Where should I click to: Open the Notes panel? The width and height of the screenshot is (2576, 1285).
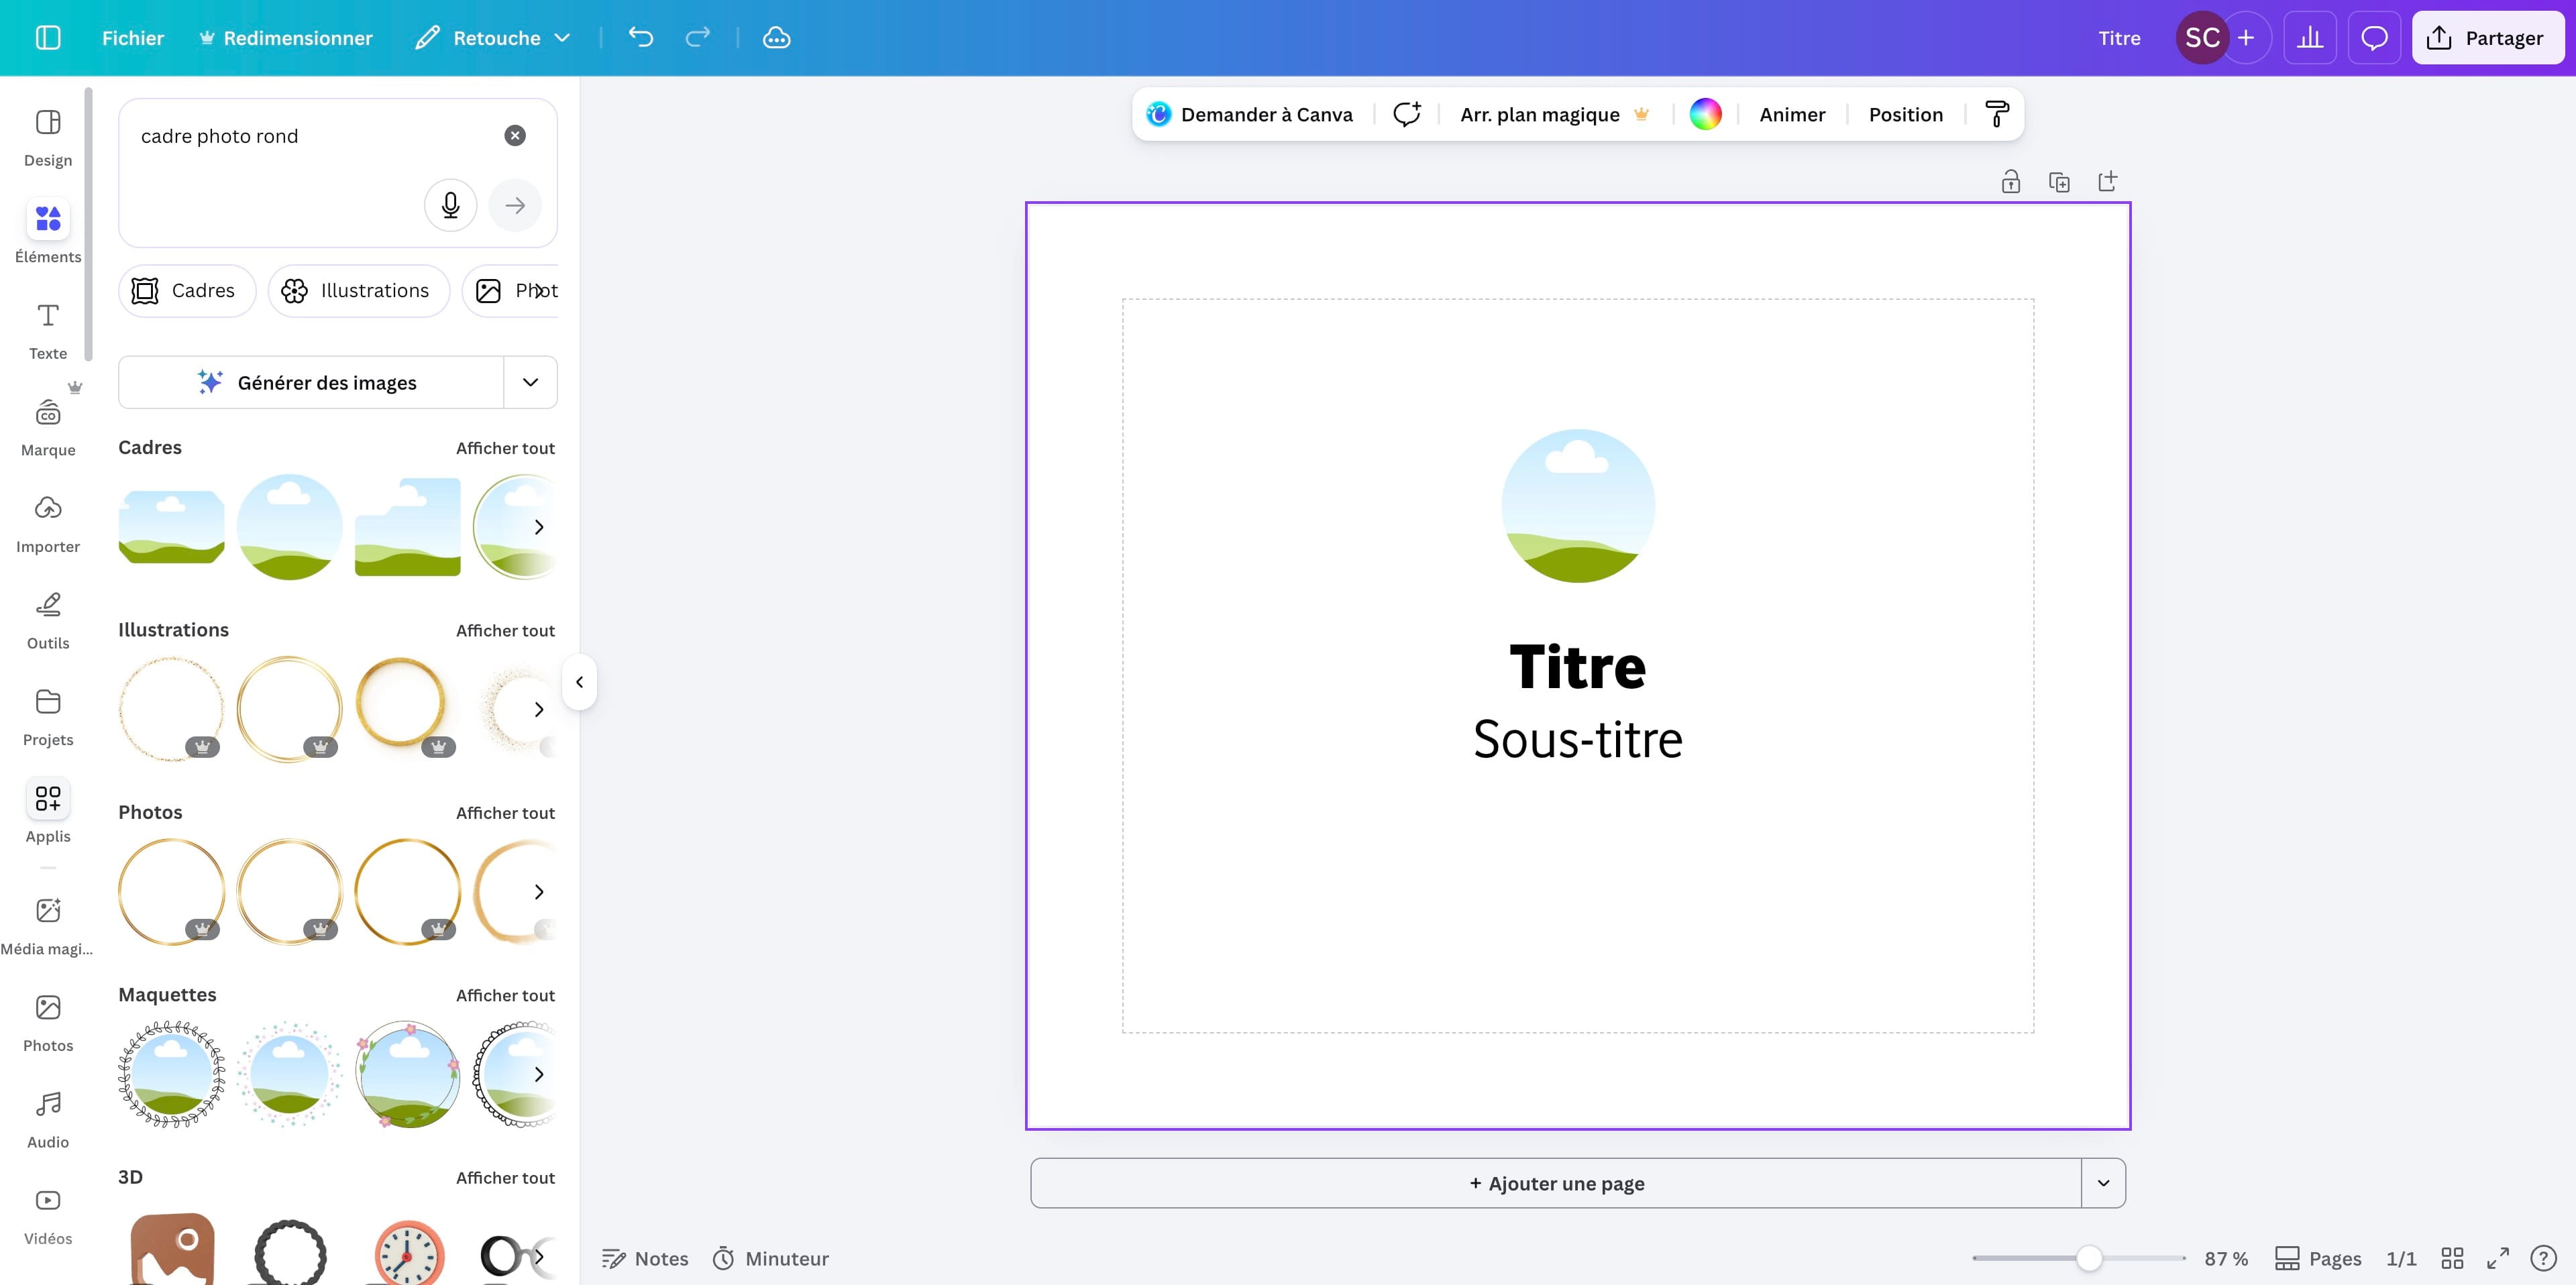[x=645, y=1258]
